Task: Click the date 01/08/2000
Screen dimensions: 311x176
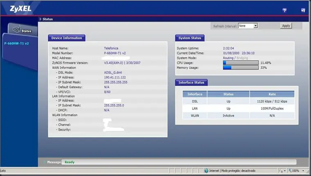Action: coord(231,53)
